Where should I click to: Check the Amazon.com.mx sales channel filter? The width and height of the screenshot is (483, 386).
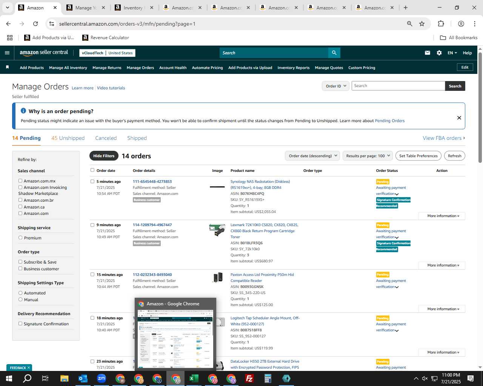click(x=20, y=181)
